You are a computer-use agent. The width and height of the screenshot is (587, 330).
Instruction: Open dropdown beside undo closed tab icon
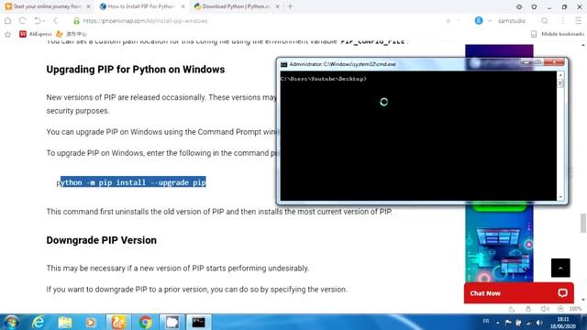[x=43, y=21]
